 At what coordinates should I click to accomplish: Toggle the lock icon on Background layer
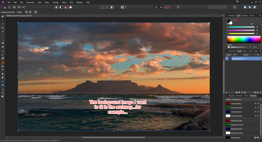258,59
